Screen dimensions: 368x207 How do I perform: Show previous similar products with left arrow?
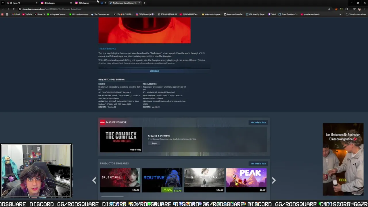[94, 180]
